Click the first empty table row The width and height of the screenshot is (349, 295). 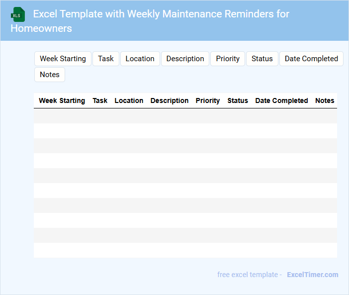coord(185,116)
